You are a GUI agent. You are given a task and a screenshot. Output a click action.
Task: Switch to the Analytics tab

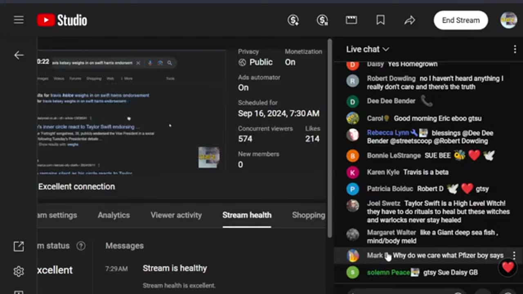(x=114, y=215)
